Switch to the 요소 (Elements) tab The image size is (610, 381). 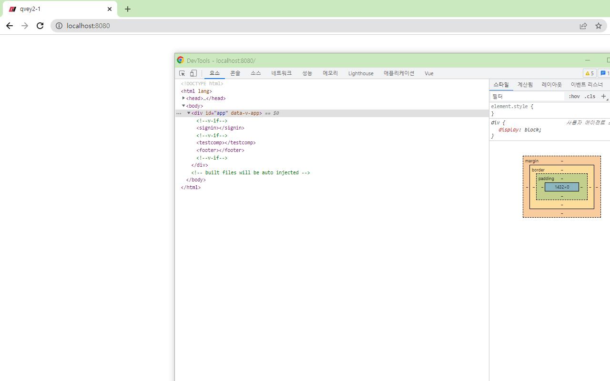[214, 73]
